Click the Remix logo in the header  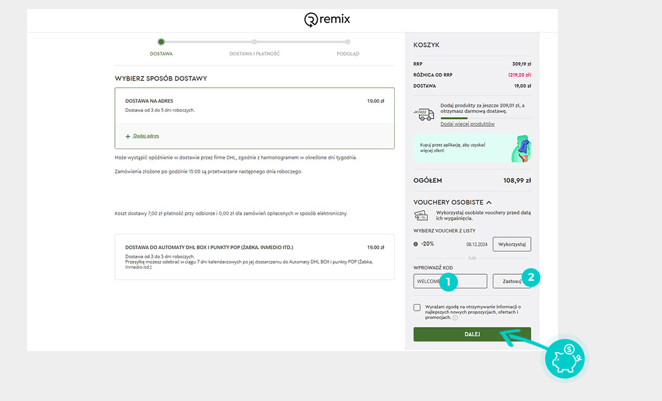click(327, 19)
